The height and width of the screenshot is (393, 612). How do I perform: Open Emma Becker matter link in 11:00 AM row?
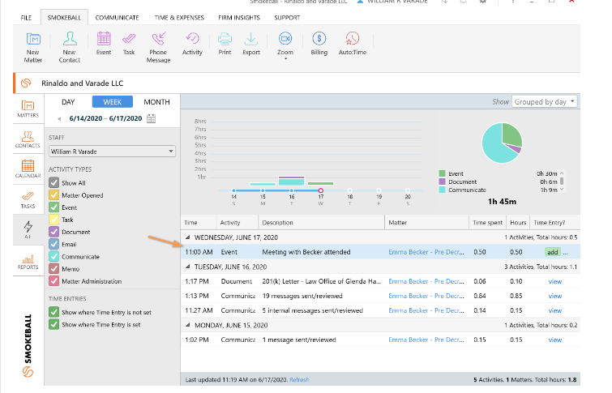pos(426,252)
